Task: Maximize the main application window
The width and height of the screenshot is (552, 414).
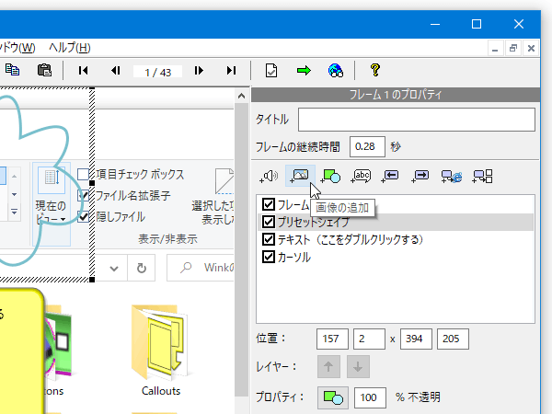Action: pos(477,24)
